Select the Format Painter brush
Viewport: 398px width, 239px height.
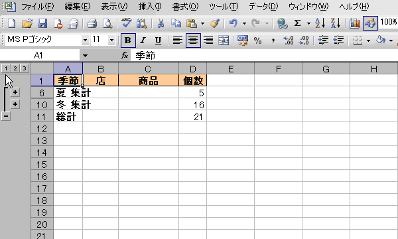point(215,23)
